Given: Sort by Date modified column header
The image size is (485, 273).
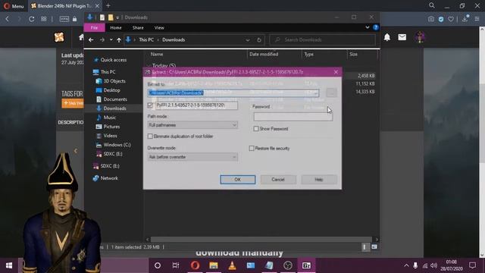Looking at the screenshot, I should tap(264, 55).
